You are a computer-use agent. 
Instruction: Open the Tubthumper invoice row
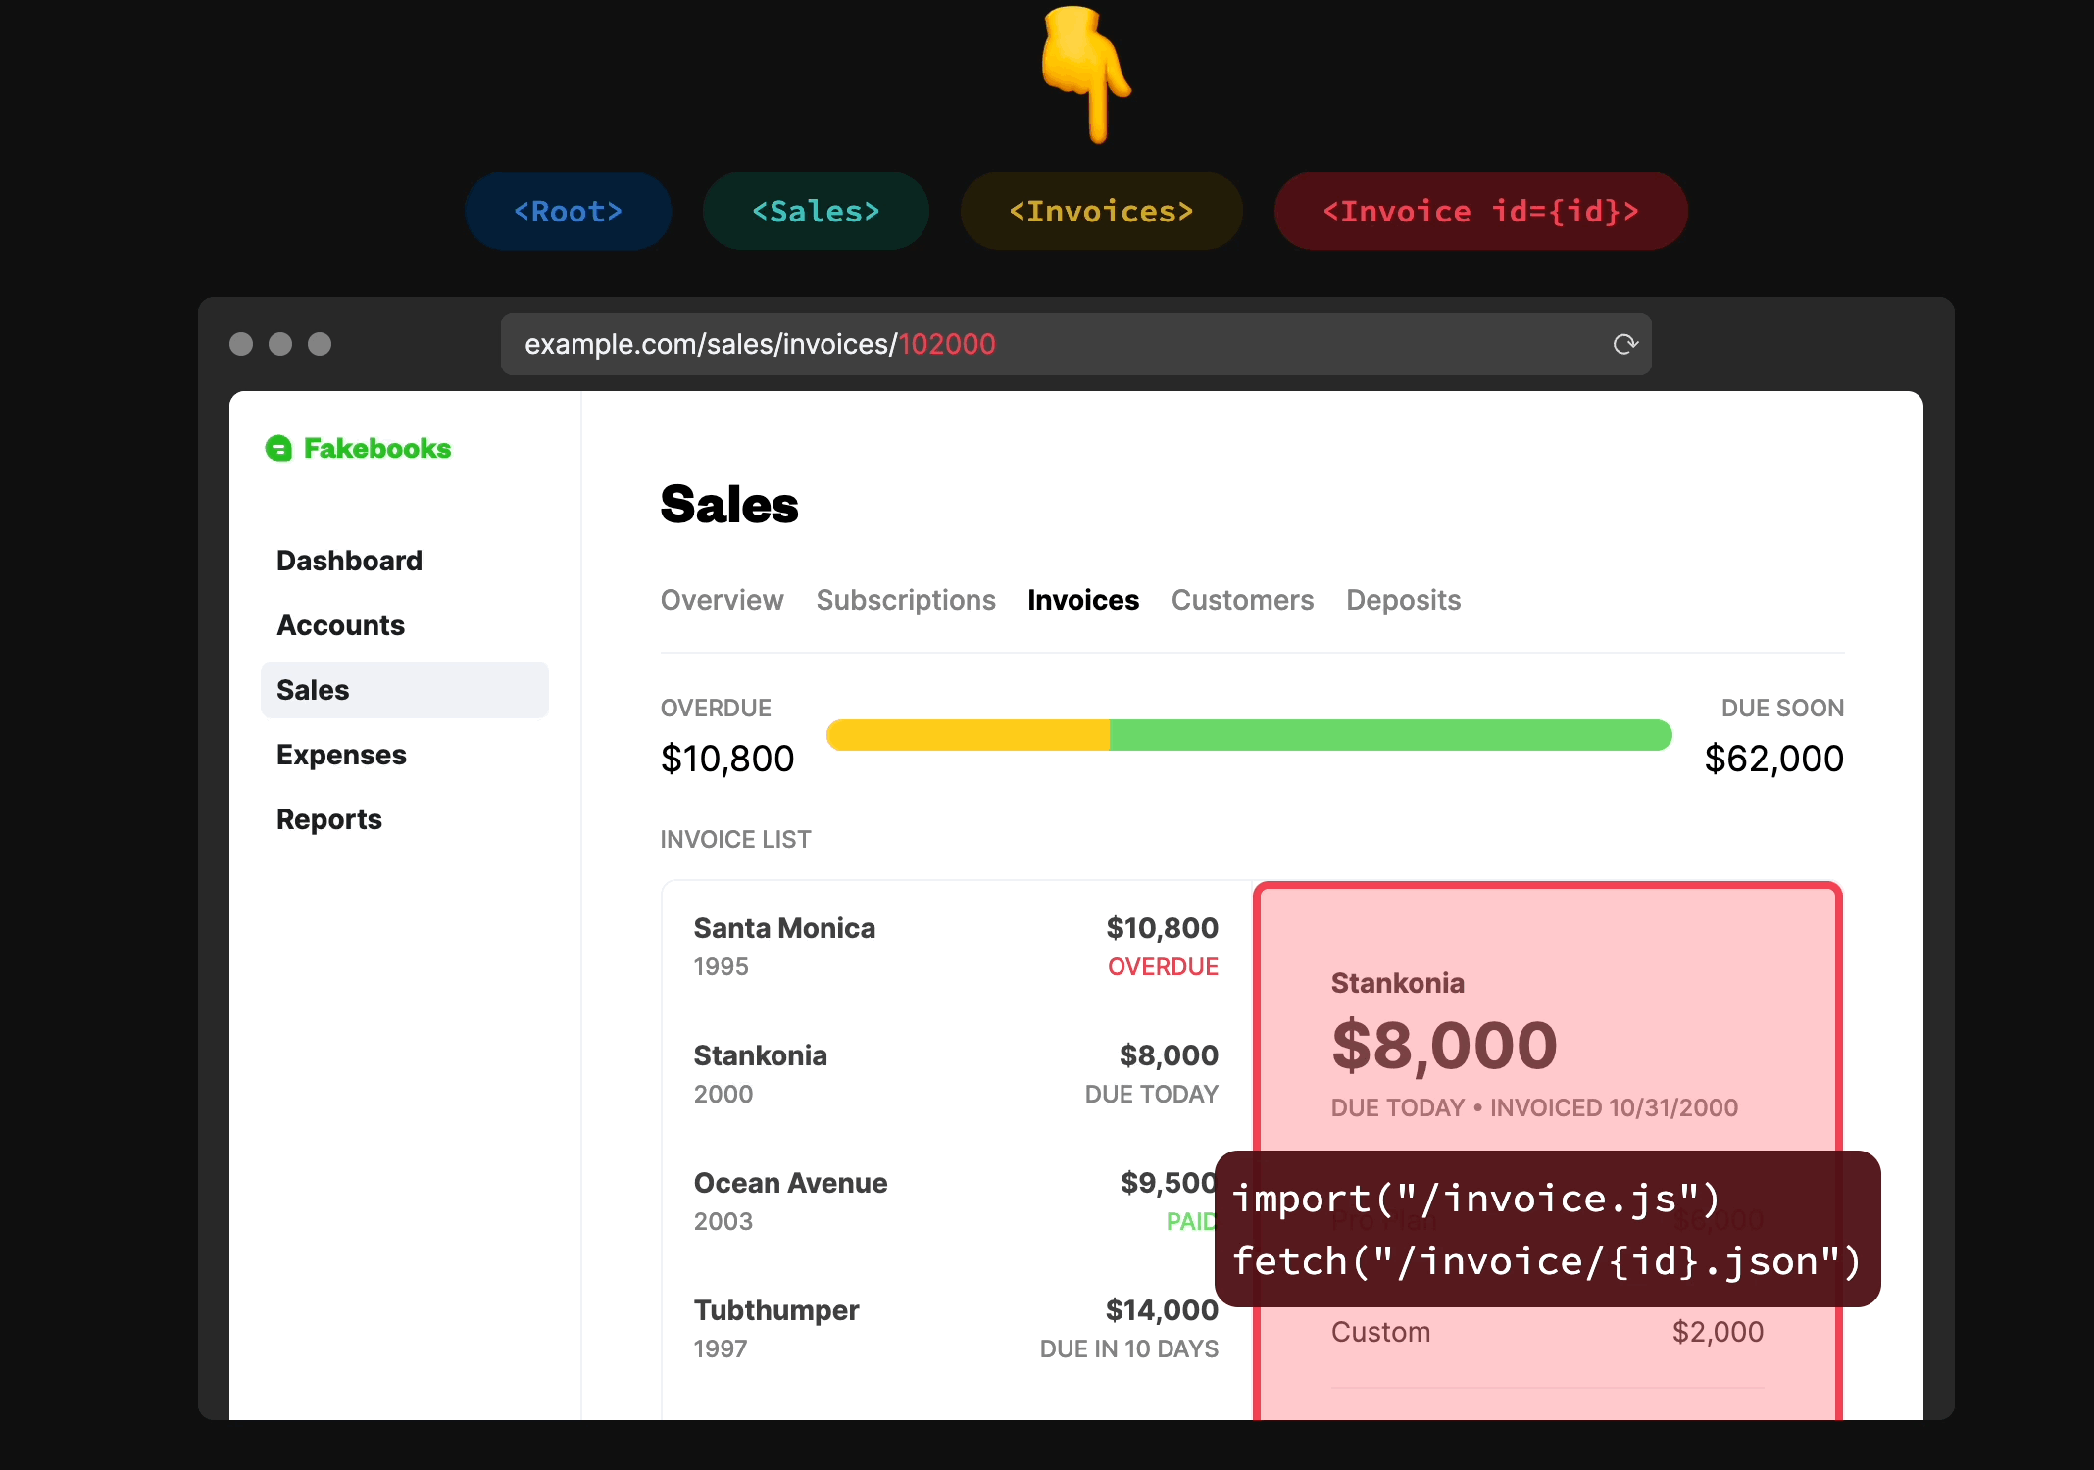(955, 1328)
